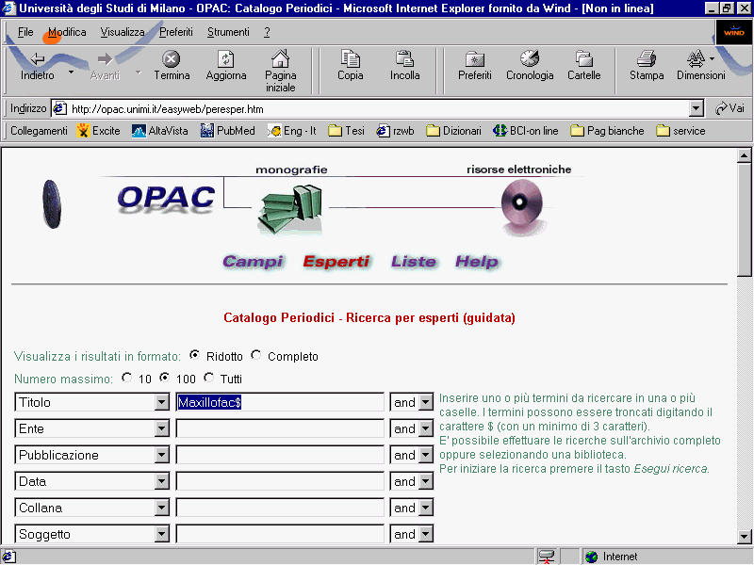Go to Pagina iniziale home icon
Screen dimensions: 754x565
280,59
